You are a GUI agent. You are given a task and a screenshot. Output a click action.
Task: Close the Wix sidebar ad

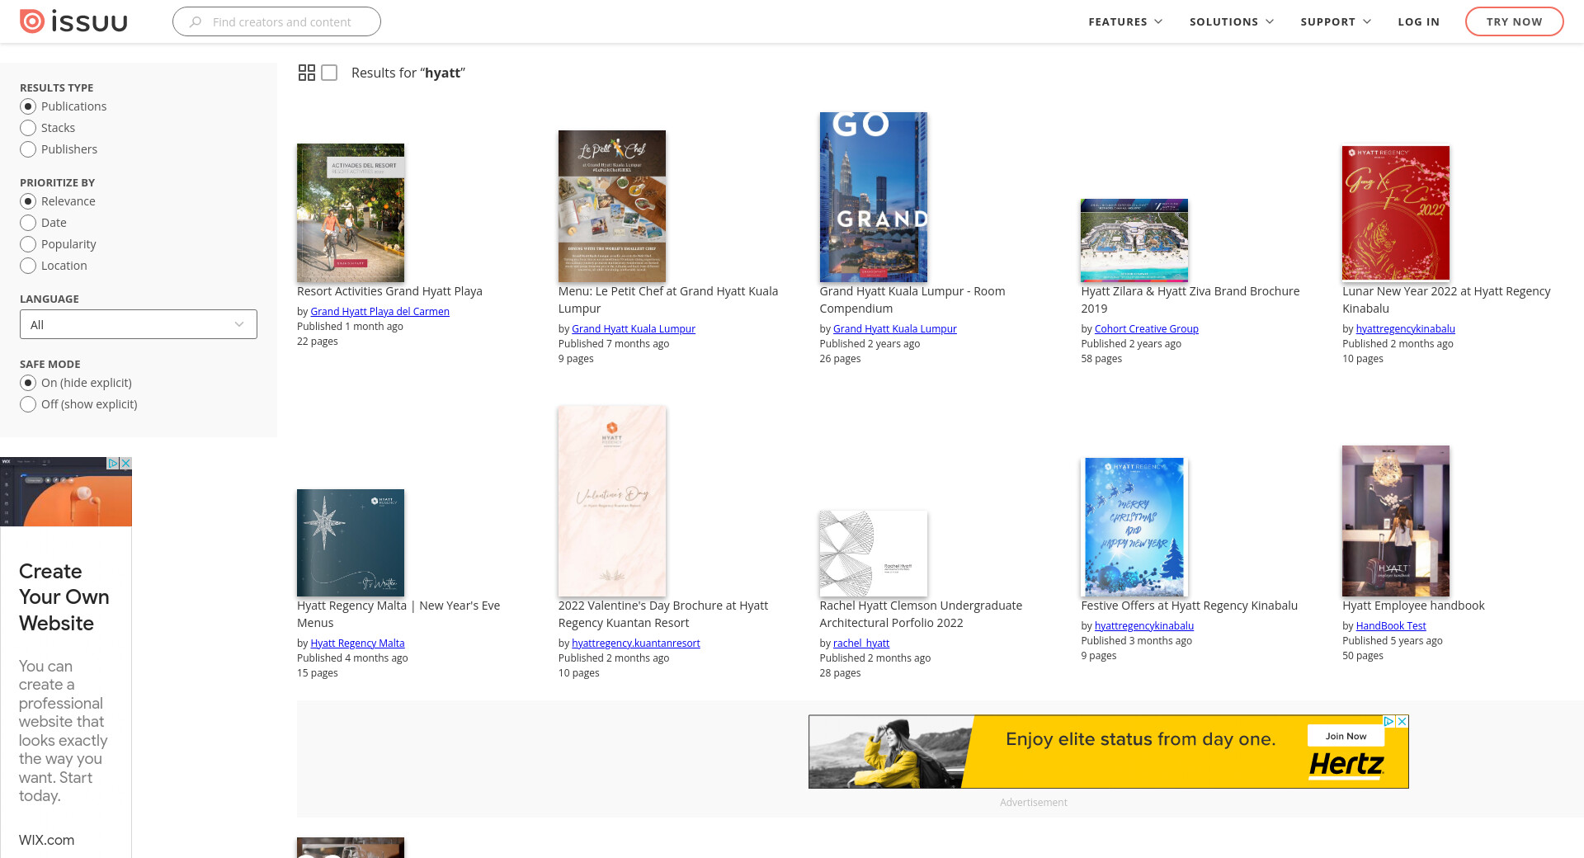pyautogui.click(x=126, y=463)
